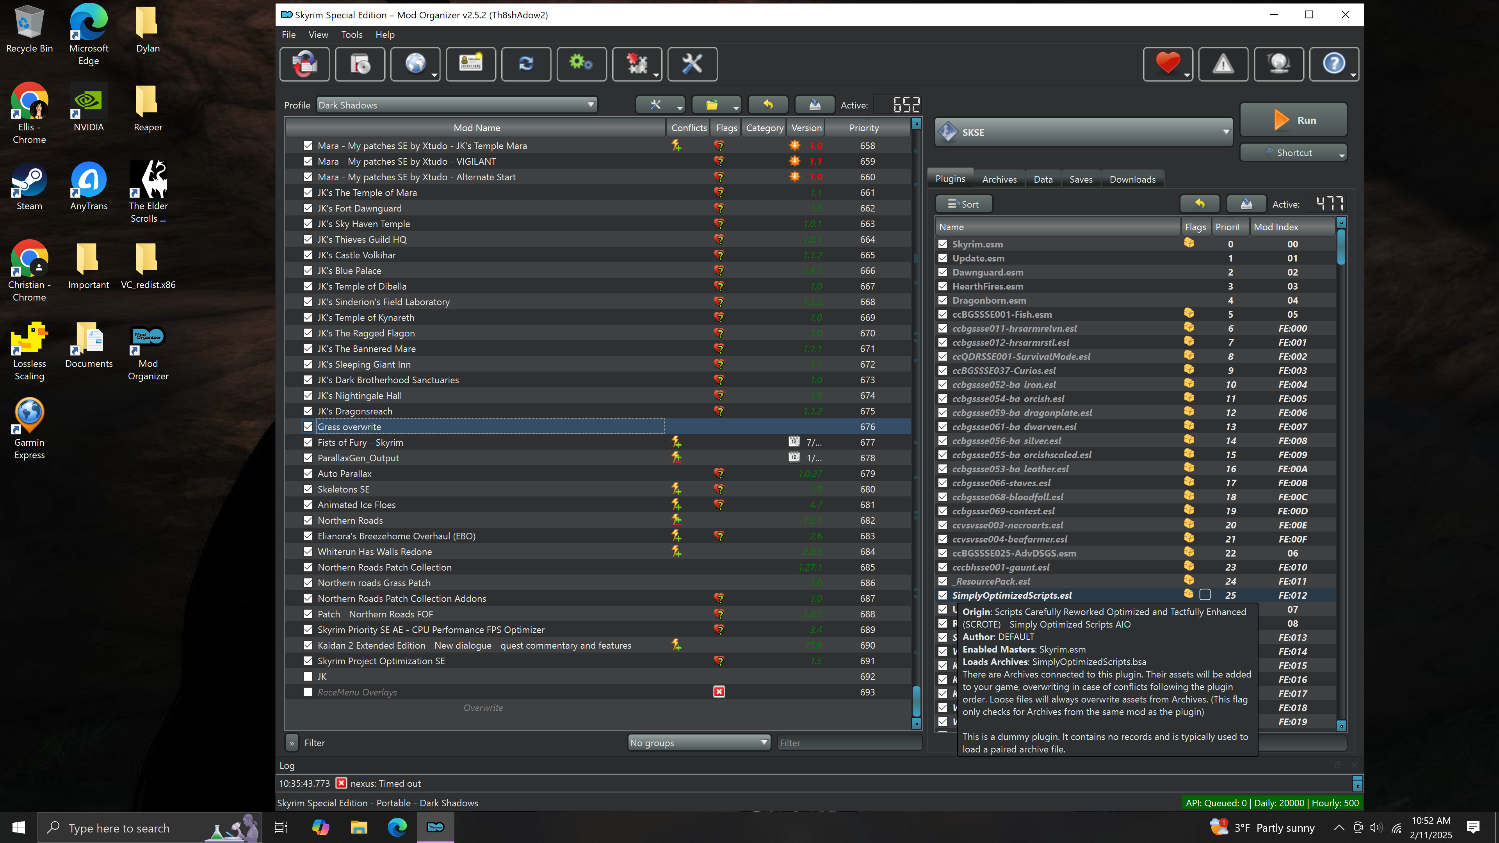
Task: Enable the RaceMenu Overlays mod checkbox
Action: click(308, 692)
